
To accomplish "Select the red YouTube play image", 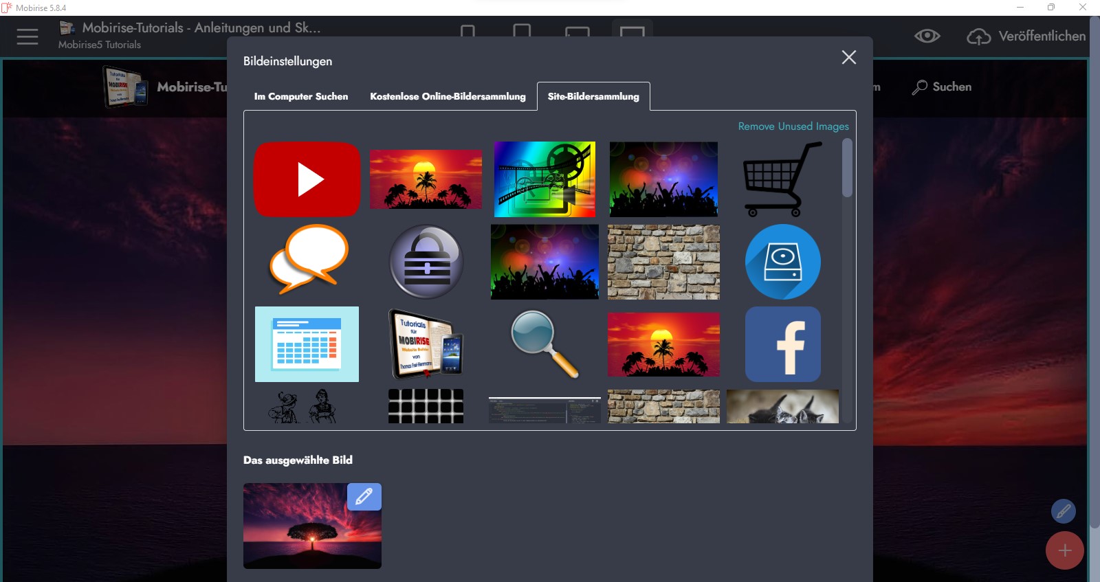I will click(x=307, y=179).
